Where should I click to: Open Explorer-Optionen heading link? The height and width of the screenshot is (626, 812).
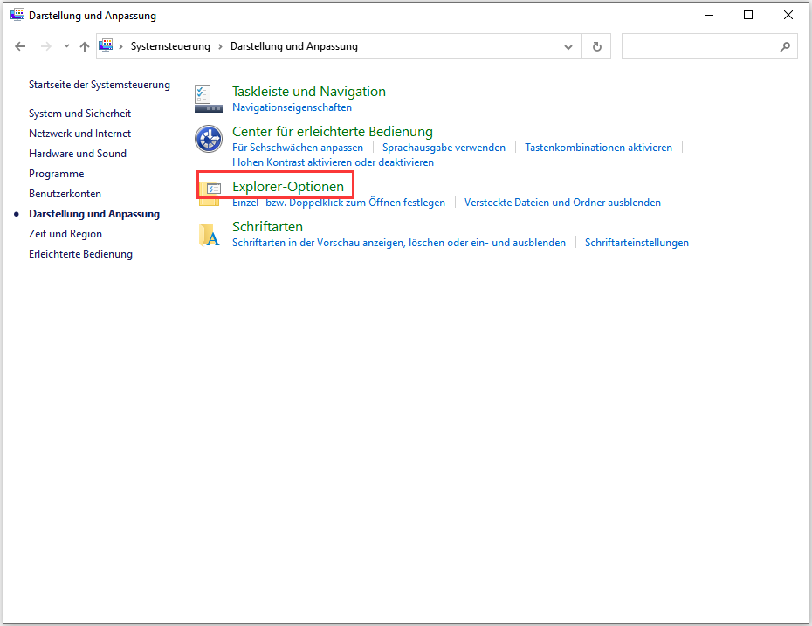pos(288,186)
